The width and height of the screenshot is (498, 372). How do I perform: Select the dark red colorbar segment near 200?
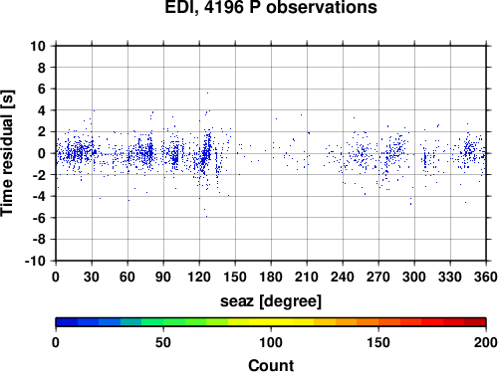click(x=475, y=322)
